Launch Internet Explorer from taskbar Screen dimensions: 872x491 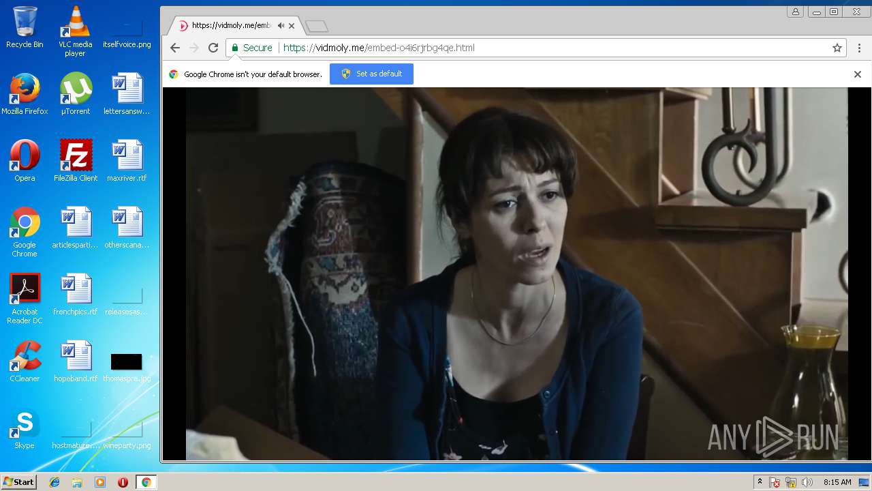click(x=54, y=482)
